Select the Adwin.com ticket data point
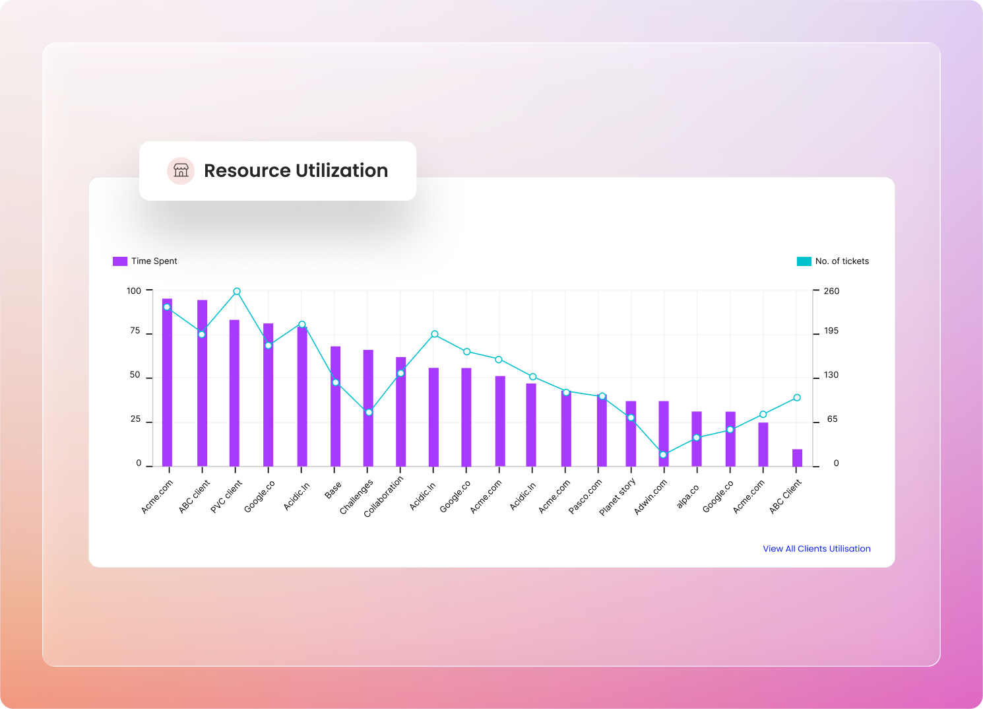Viewport: 983px width, 709px height. click(663, 455)
